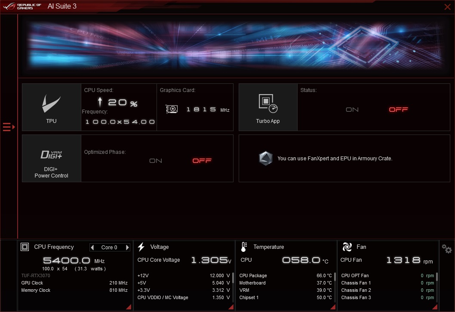
Task: Click the Voltage list scrollbar
Action: click(233, 278)
